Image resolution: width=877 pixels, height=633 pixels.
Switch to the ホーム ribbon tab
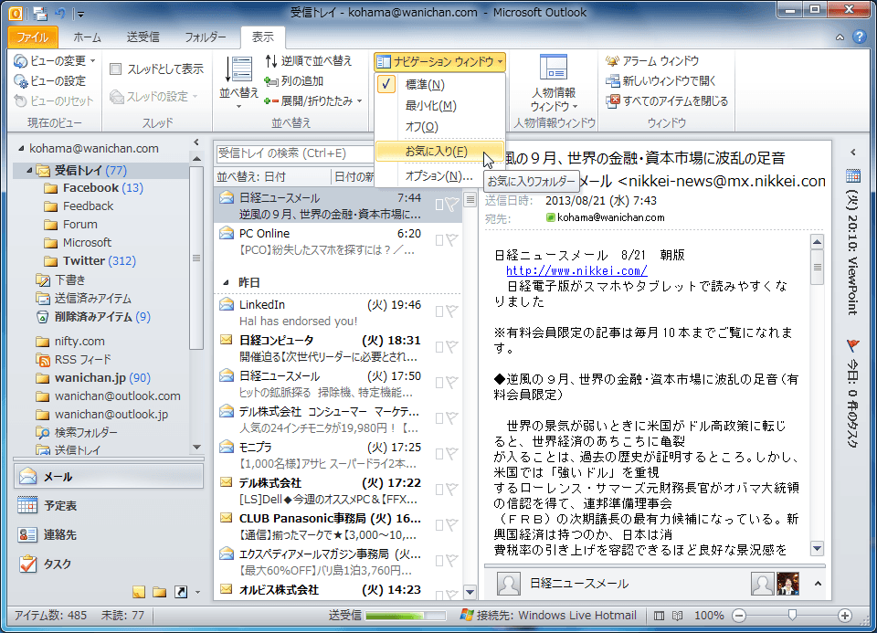[x=88, y=37]
